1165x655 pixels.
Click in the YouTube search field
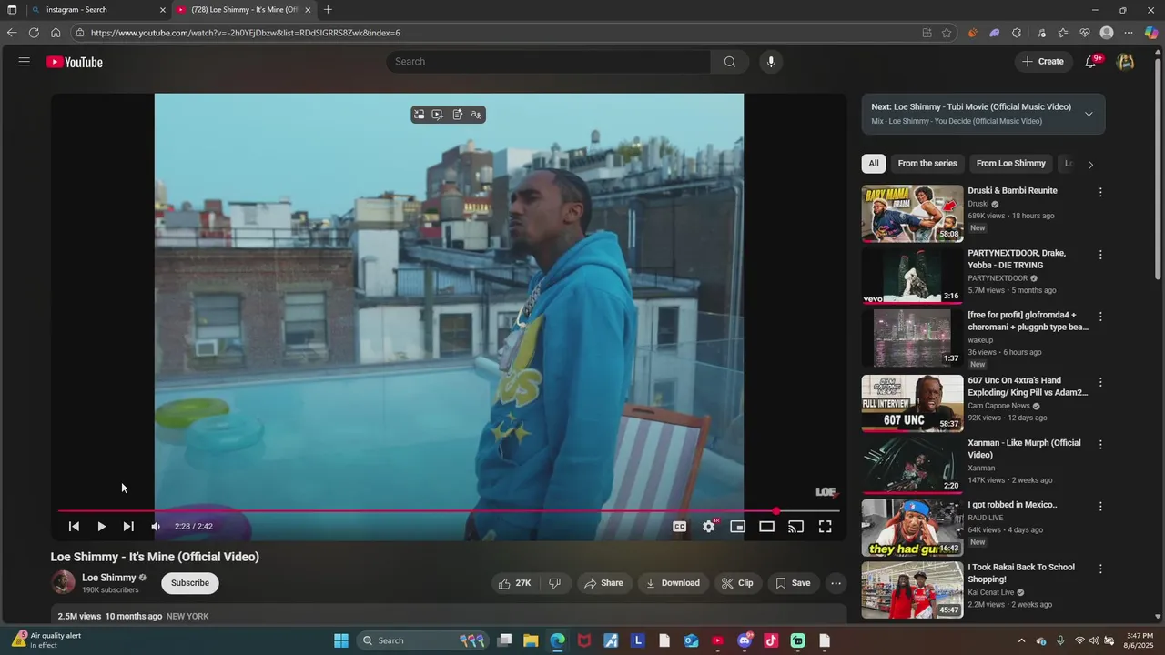pyautogui.click(x=548, y=62)
